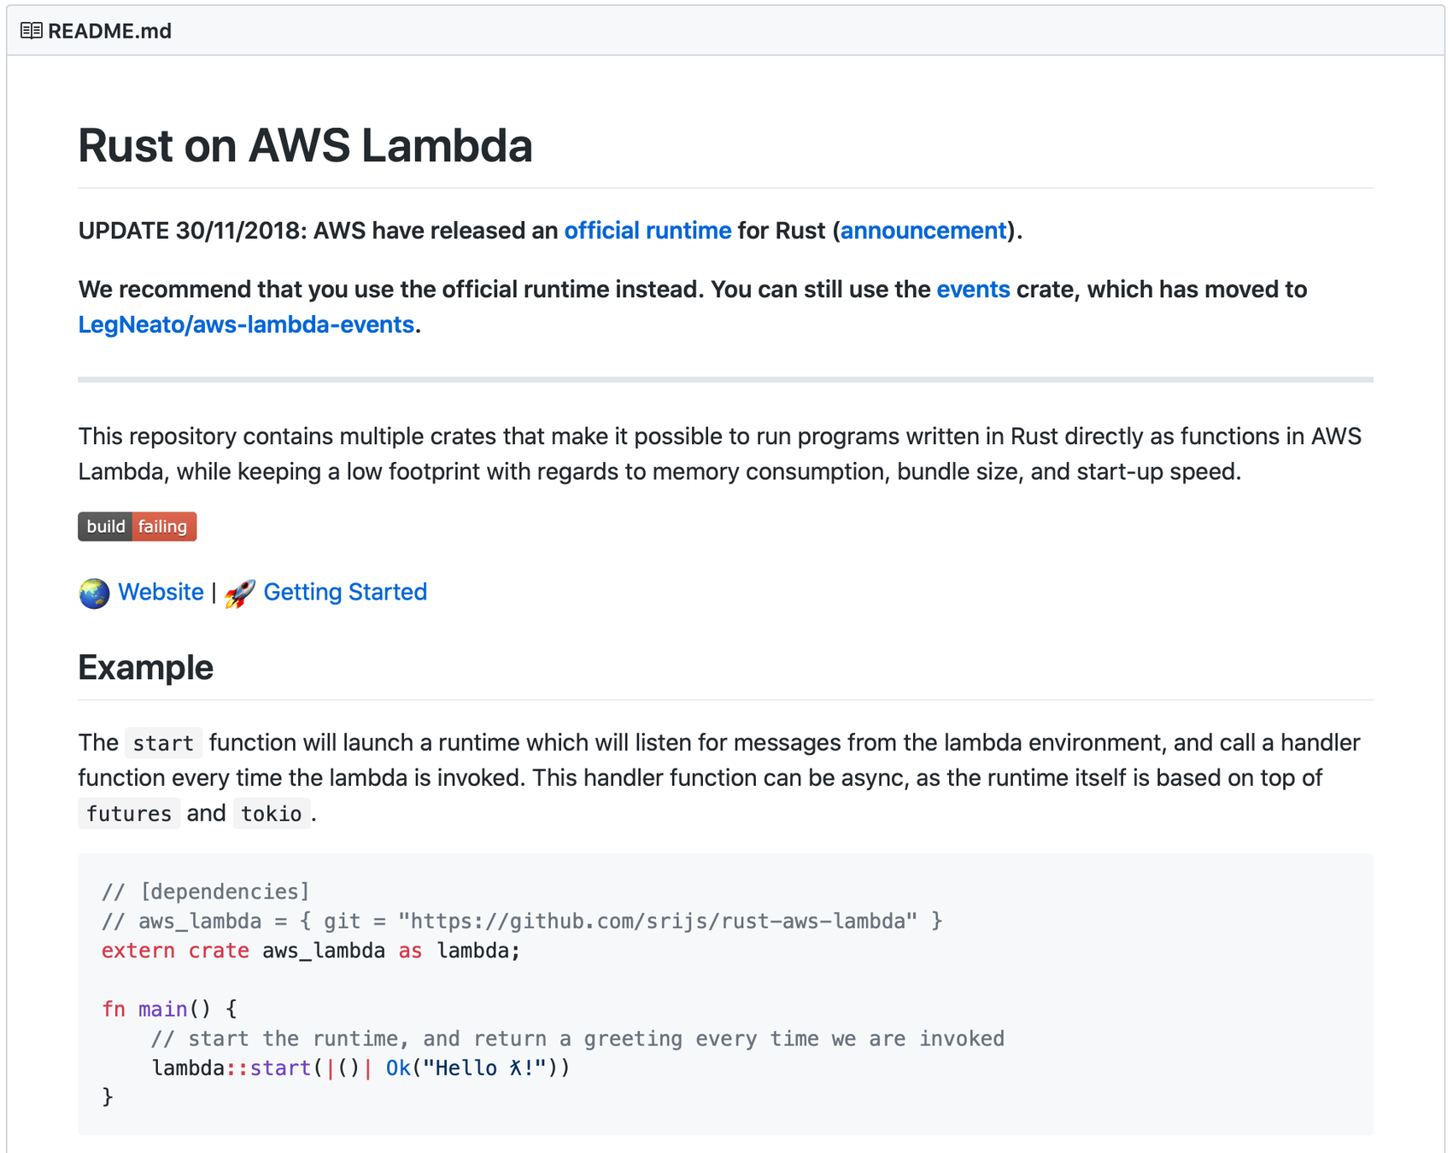Click the inline code word start

[163, 744]
